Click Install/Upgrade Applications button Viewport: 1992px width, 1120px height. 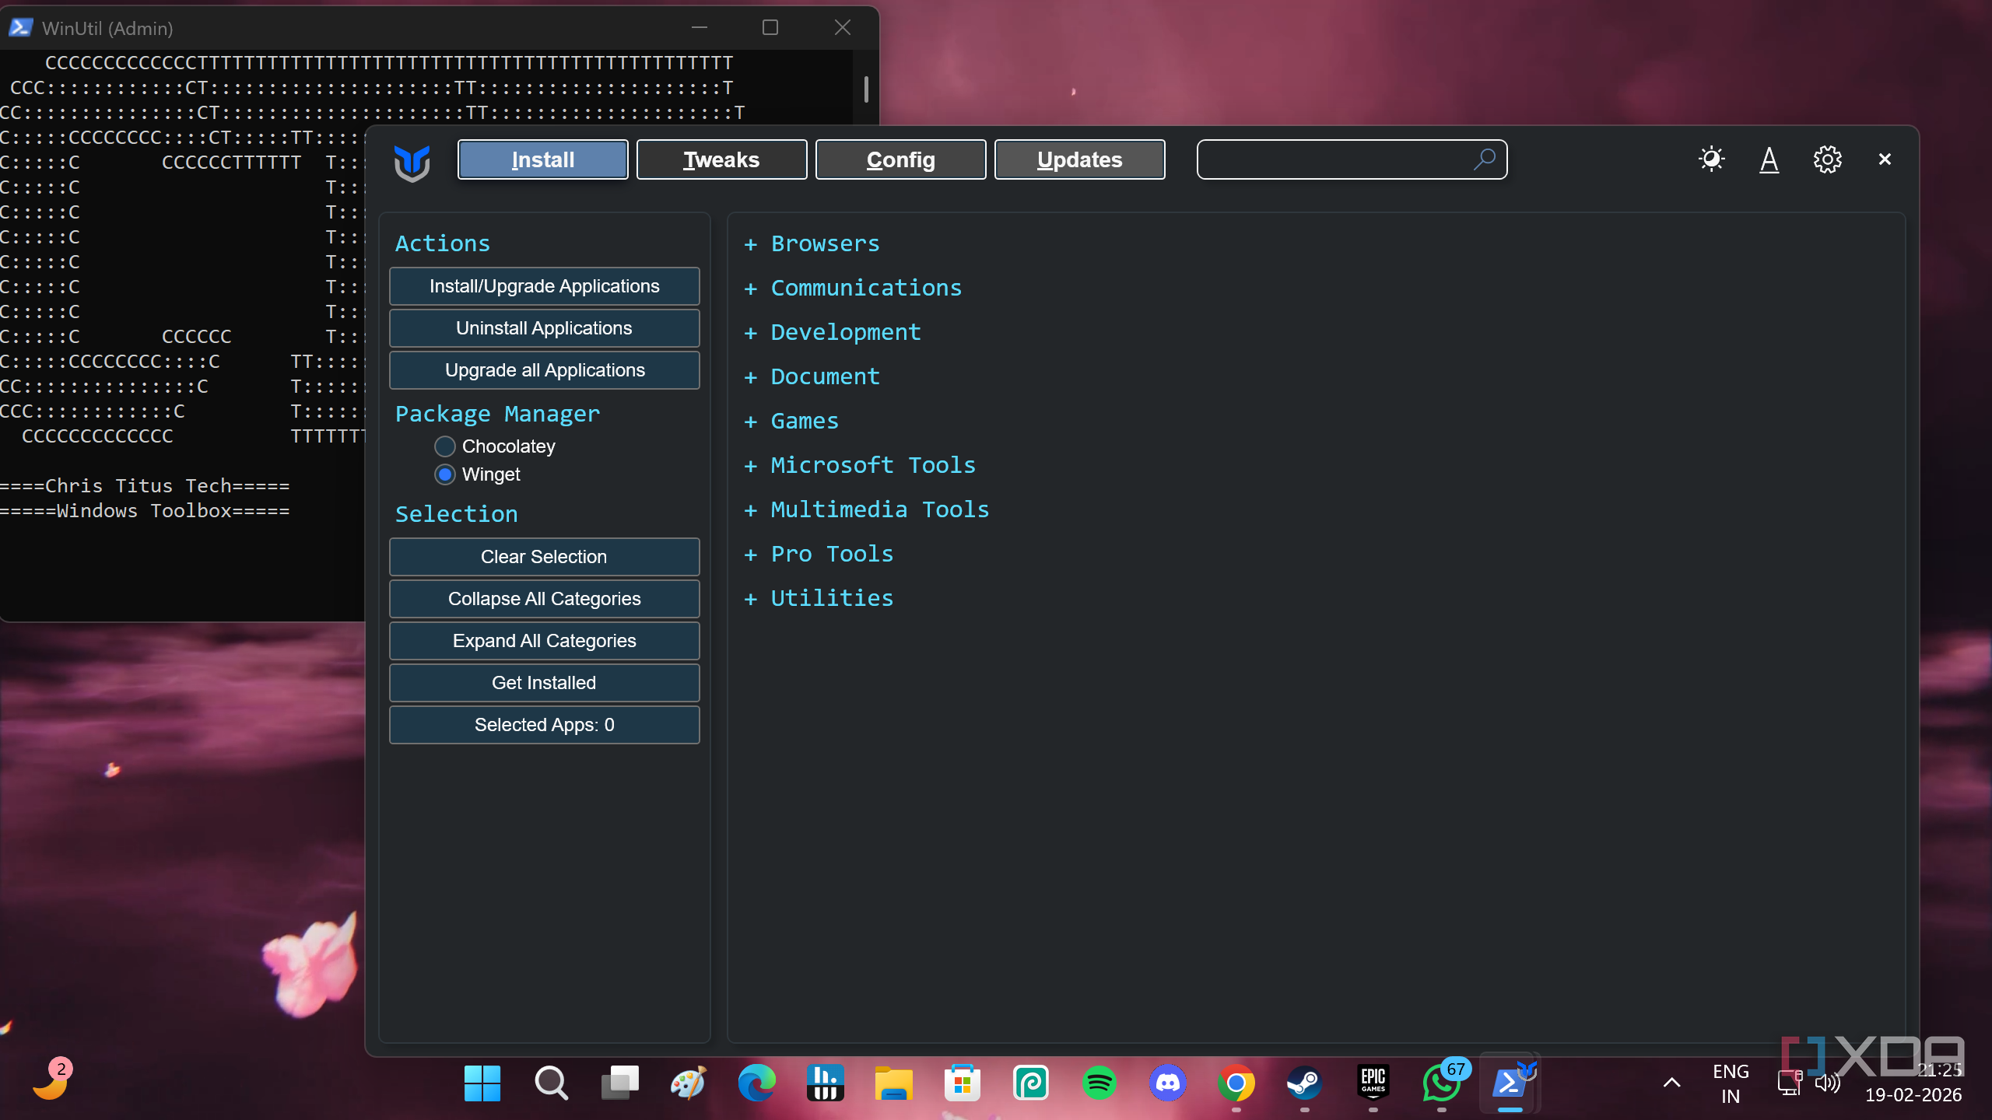[x=544, y=286]
